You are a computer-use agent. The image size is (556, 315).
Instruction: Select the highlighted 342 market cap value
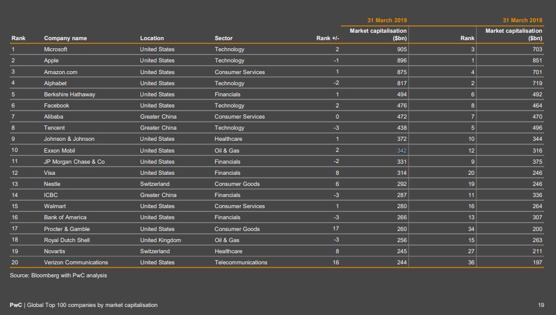[402, 151]
